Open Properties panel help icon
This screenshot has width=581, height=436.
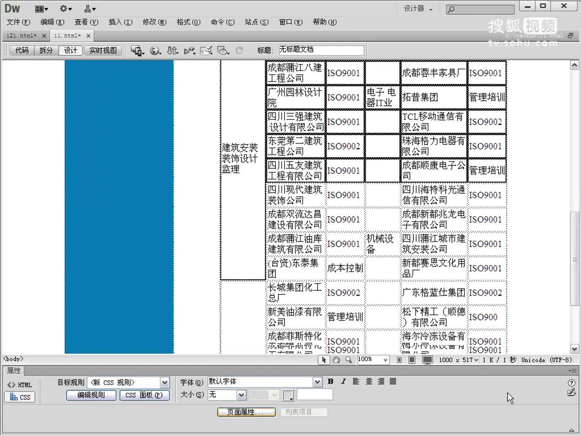571,383
